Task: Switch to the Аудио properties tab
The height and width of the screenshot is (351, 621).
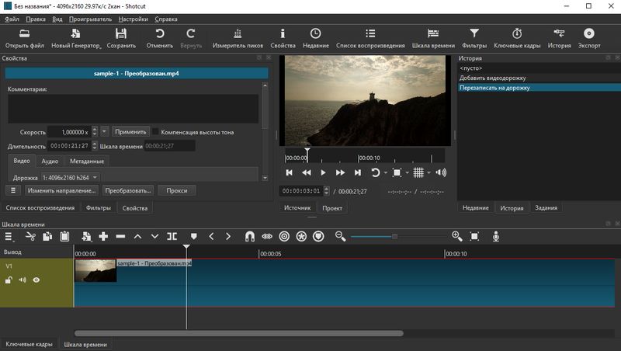Action: pos(50,161)
